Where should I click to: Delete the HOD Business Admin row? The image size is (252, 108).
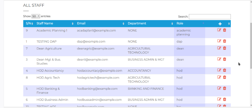pos(225,99)
